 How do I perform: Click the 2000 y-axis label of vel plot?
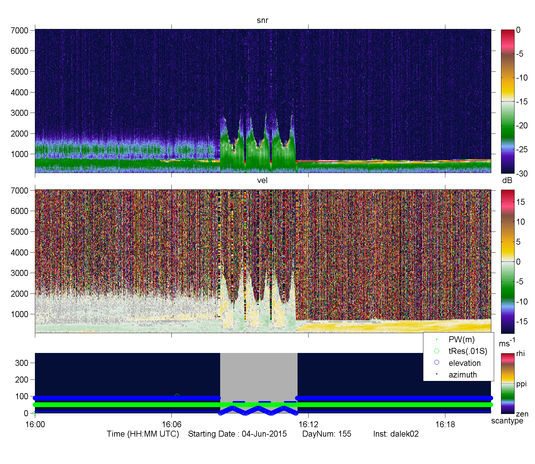(x=20, y=294)
